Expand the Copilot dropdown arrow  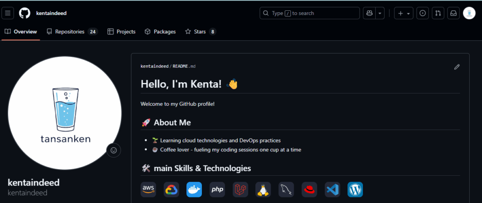380,13
